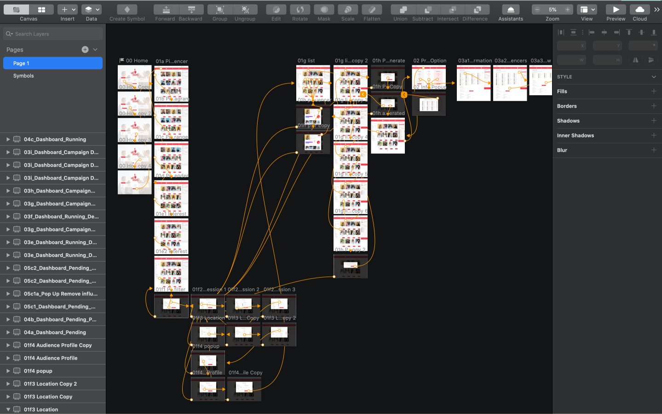Click the Create Symbol toolbar icon
This screenshot has height=414, width=662.
(127, 10)
